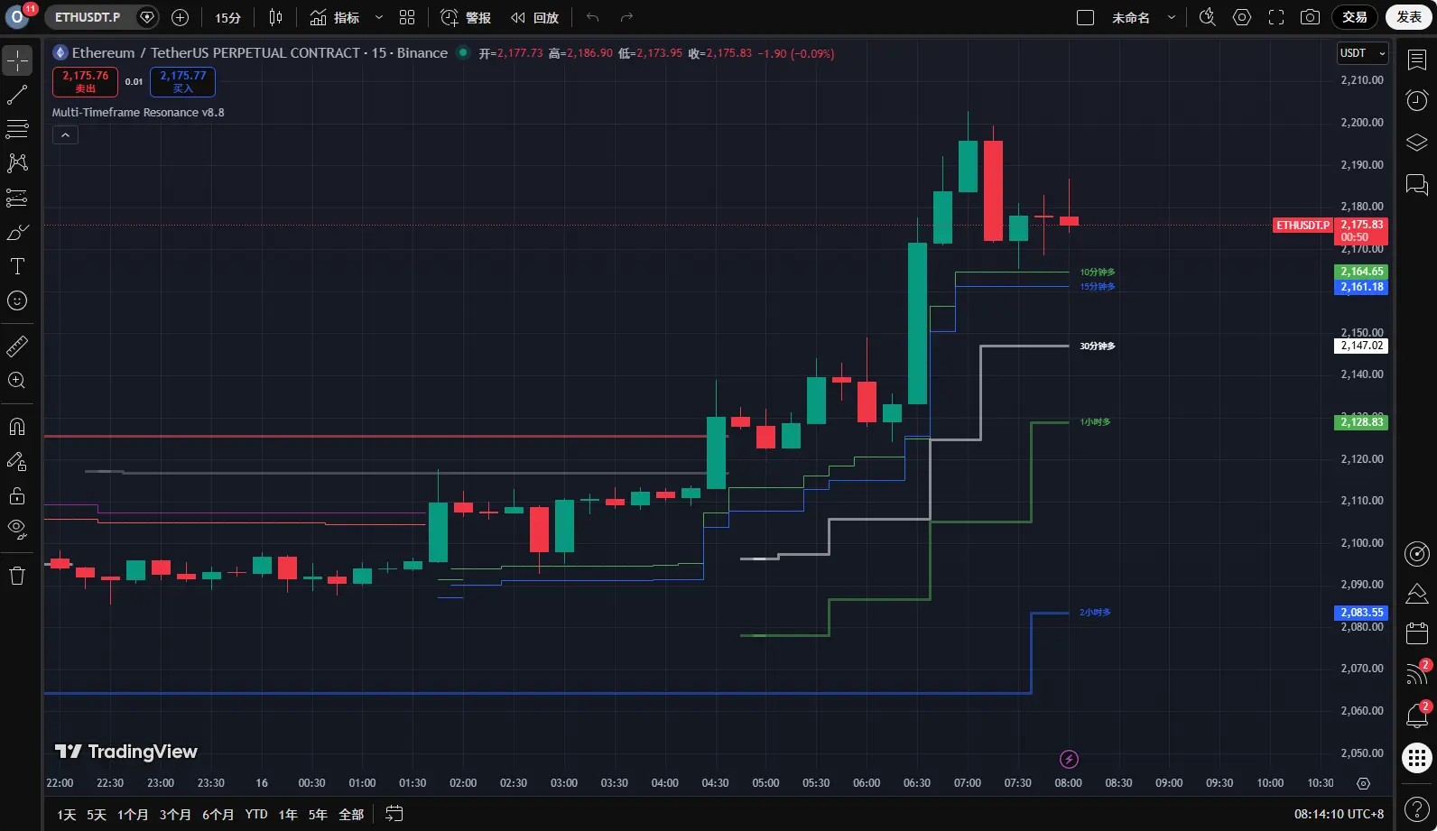
Task: Expand the 未命名 layout chevron menu
Action: (x=1172, y=17)
